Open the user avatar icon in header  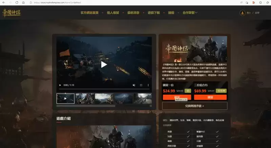pos(242,13)
